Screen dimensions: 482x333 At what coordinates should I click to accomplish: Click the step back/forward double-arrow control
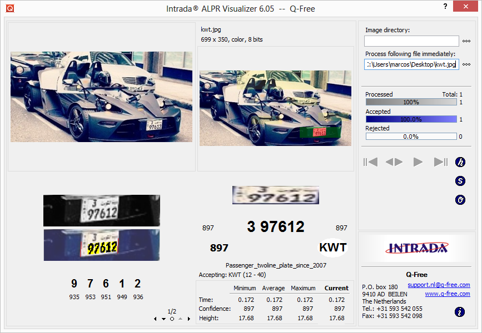tap(394, 162)
